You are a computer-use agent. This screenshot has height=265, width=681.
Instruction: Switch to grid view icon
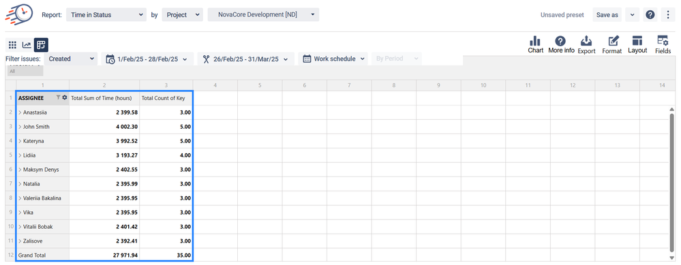click(12, 45)
